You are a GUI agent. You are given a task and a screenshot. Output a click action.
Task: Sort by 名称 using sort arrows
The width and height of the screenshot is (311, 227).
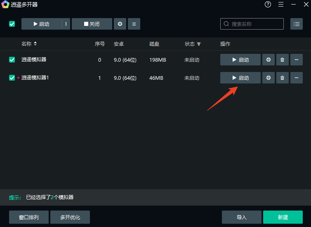point(35,44)
